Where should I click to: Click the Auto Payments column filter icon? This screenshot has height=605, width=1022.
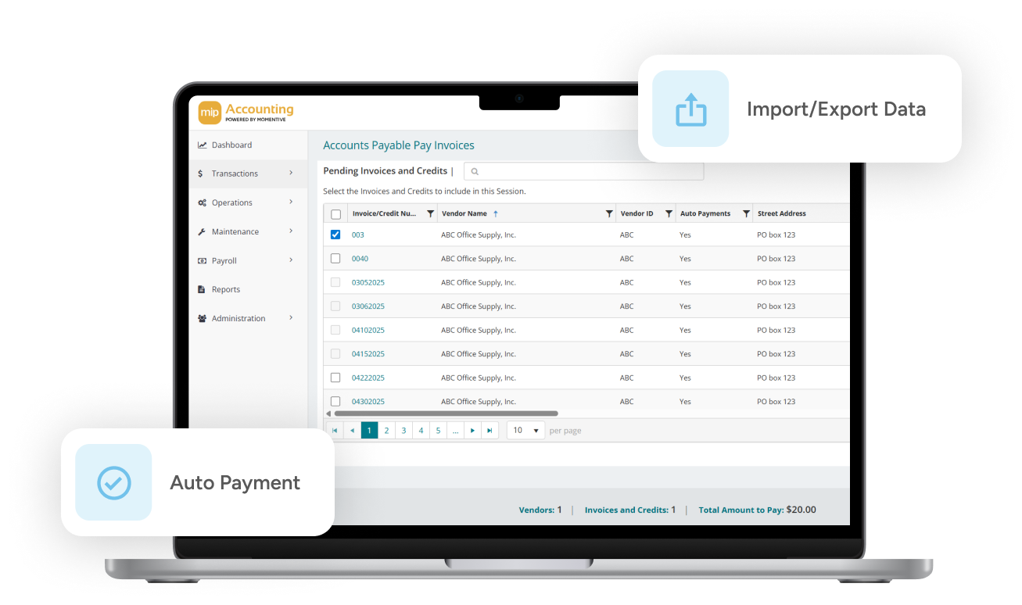(x=746, y=213)
